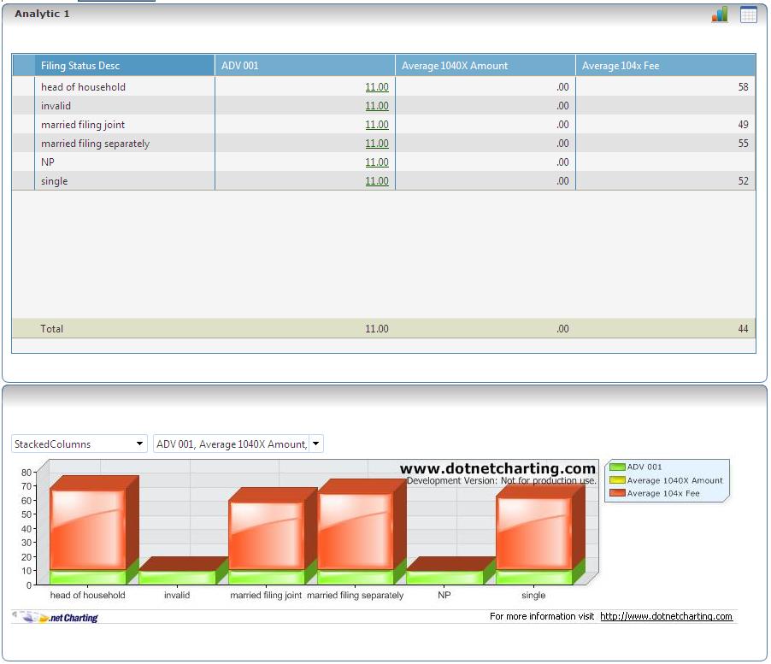
Task: Select the 'invalid' table cell
Action: pos(125,106)
